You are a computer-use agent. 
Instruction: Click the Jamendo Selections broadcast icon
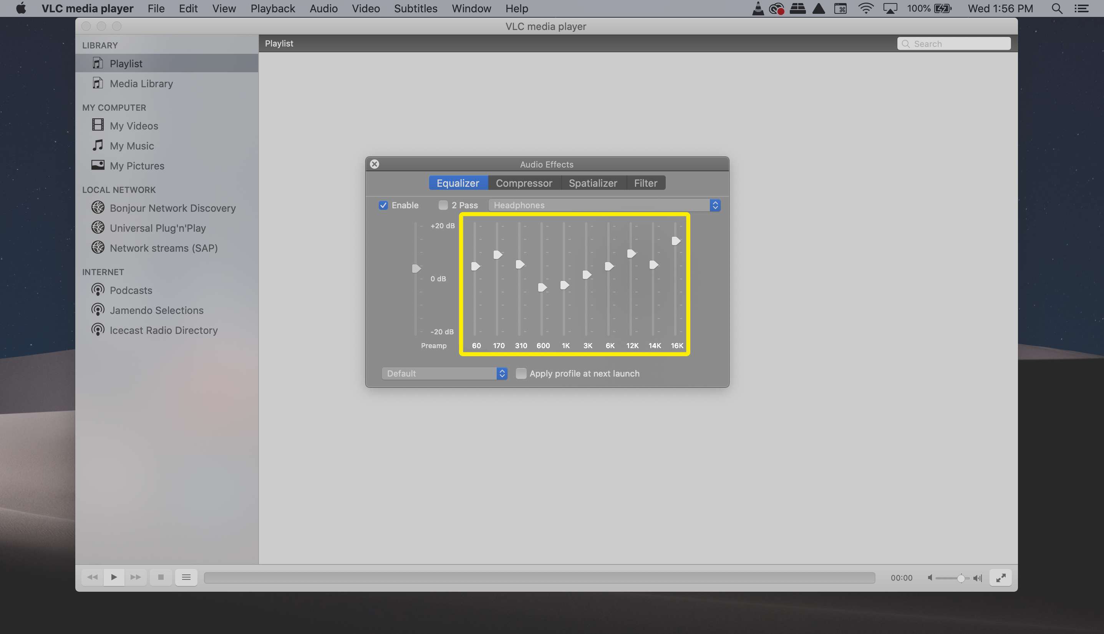point(98,310)
